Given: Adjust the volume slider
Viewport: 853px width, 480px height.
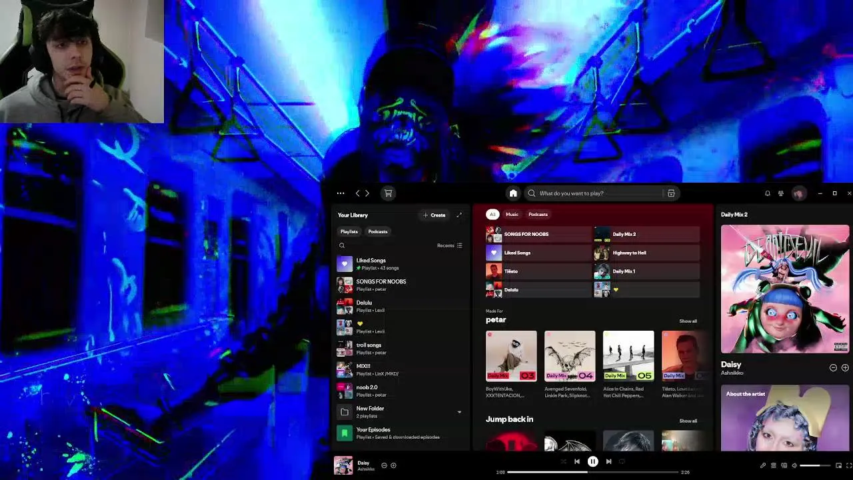Looking at the screenshot, I should pos(814,465).
